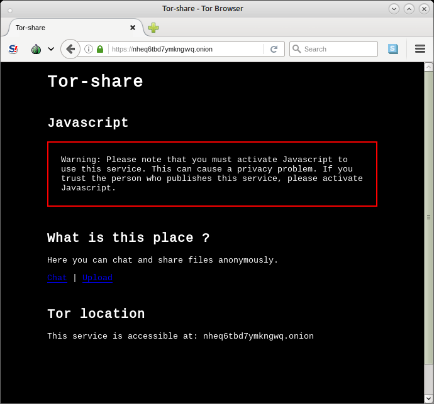This screenshot has height=404, width=434.
Task: Click the Tor location heading
Action: pyautogui.click(x=96, y=314)
